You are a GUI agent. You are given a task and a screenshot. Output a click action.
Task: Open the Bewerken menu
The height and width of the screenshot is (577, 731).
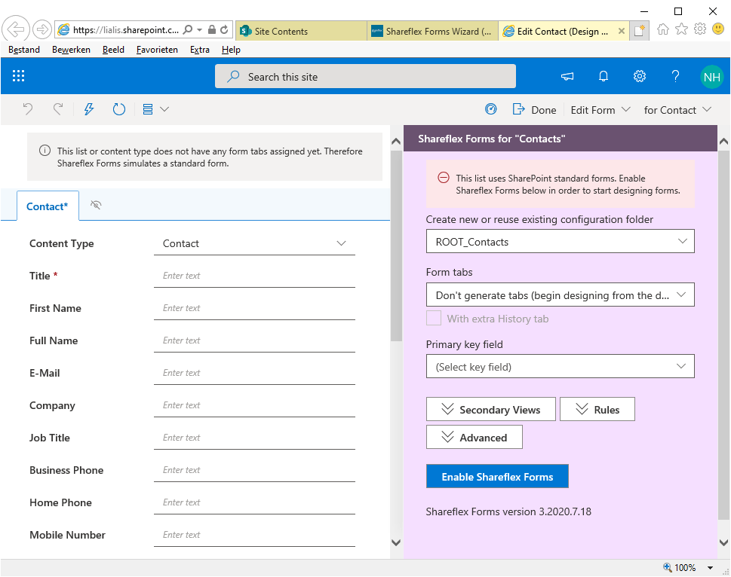[71, 49]
